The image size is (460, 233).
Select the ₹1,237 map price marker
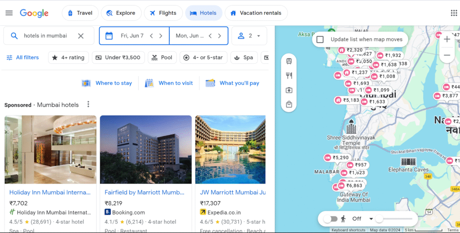pos(356,72)
